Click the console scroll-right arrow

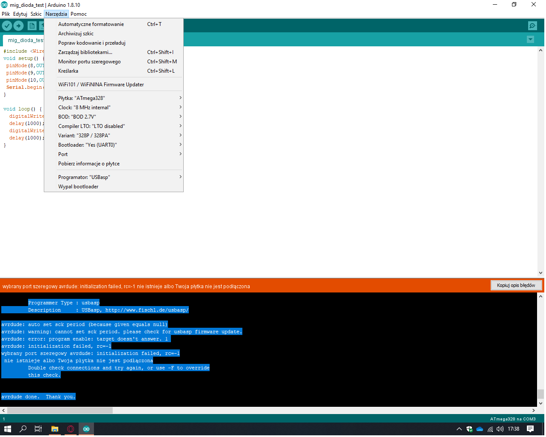tap(534, 411)
